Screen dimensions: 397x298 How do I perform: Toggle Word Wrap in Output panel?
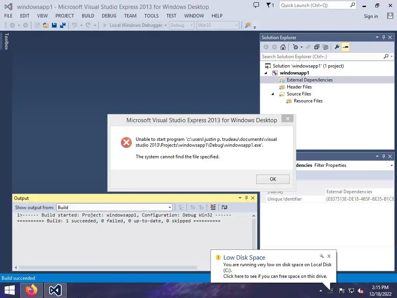224,207
